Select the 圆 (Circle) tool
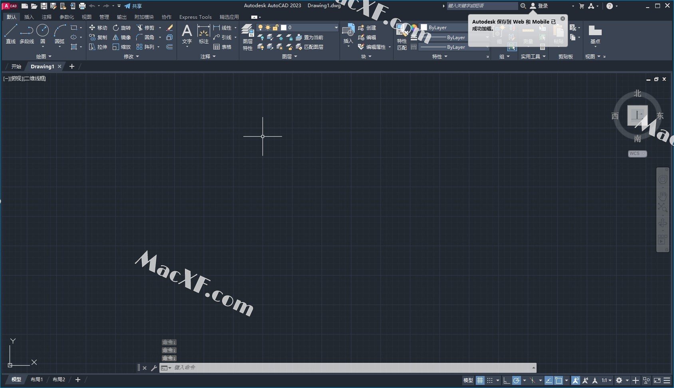 click(x=43, y=34)
